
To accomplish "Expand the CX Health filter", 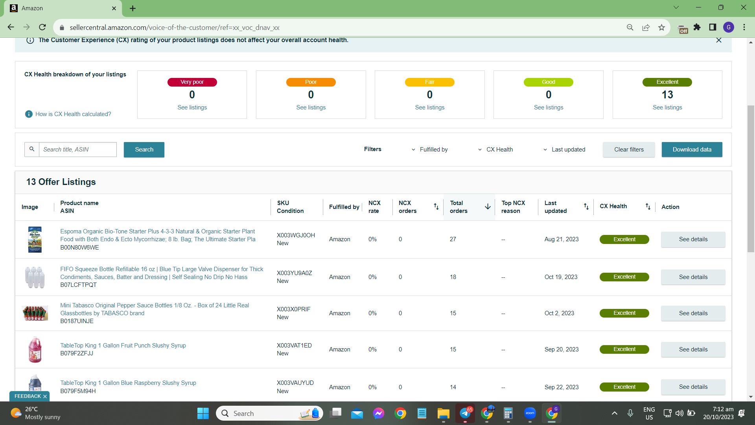I will point(495,150).
